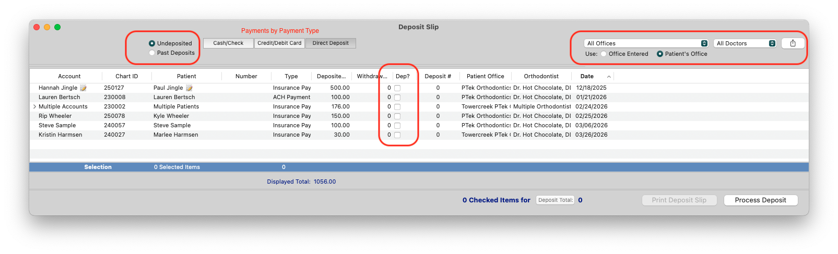Image resolution: width=838 pixels, height=254 pixels.
Task: Click the Deposit Total field
Action: 556,200
